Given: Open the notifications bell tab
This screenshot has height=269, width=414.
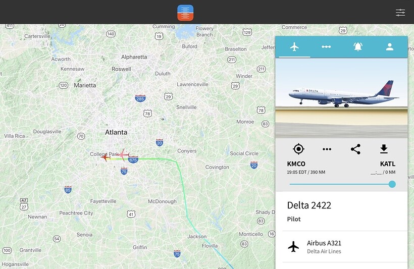Looking at the screenshot, I should [358, 47].
